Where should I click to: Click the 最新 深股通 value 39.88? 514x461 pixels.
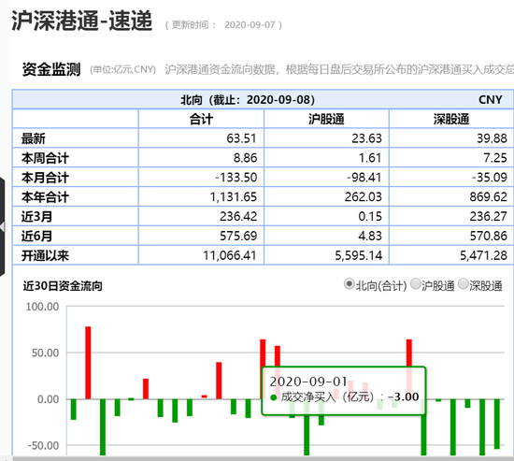point(492,138)
